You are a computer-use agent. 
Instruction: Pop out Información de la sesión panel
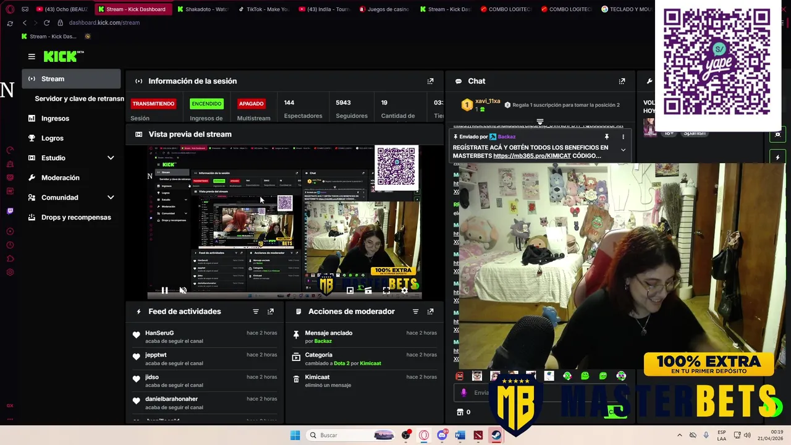point(430,81)
